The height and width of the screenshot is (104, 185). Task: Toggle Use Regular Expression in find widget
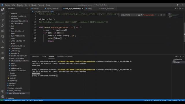tap(141, 15)
